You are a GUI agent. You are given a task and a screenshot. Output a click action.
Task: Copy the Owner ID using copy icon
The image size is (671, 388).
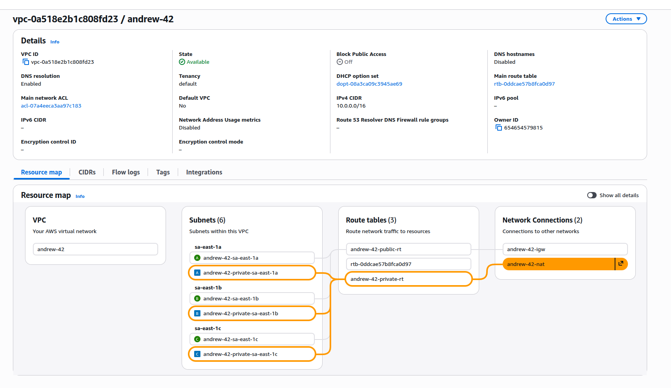498,128
